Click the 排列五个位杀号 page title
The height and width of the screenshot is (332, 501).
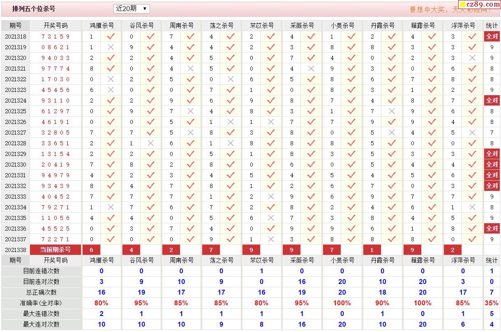[34, 9]
